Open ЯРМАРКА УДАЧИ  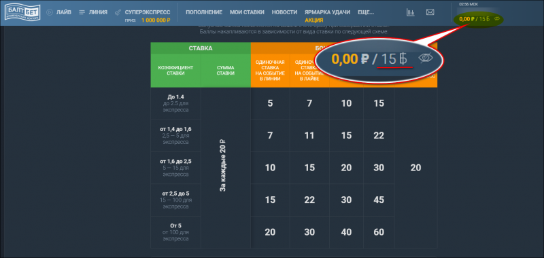point(328,12)
